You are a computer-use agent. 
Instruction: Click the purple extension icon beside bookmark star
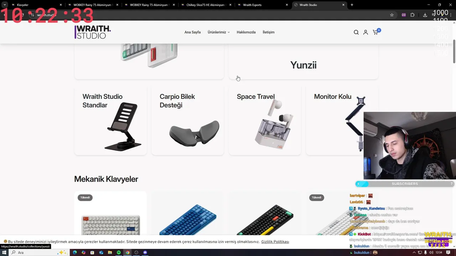click(404, 15)
